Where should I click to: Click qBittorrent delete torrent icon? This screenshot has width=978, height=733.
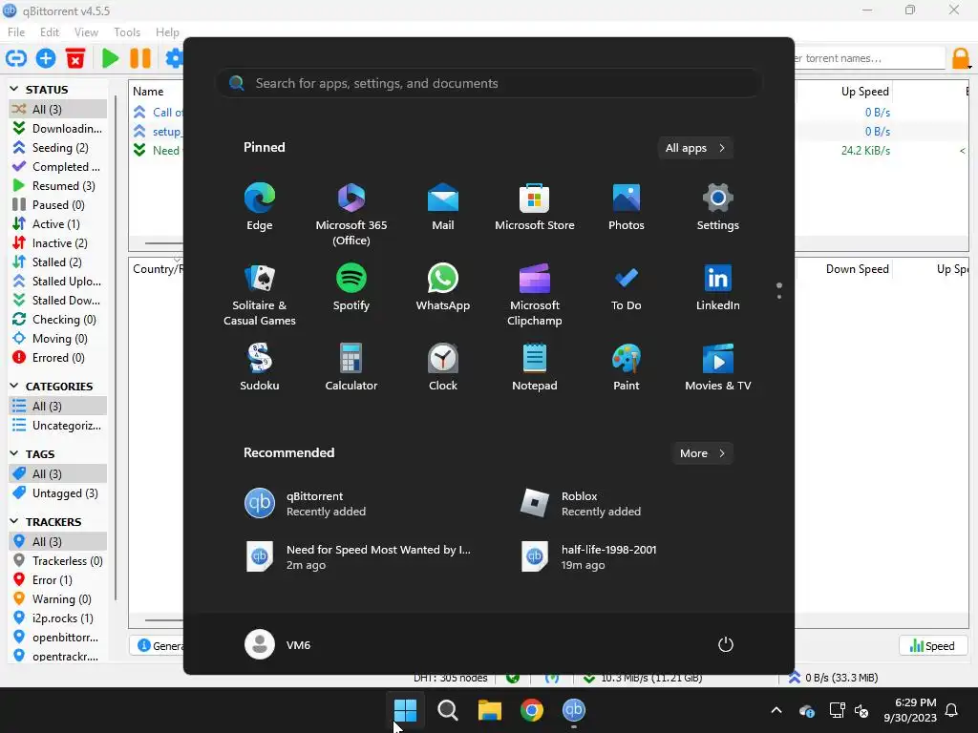(x=75, y=58)
